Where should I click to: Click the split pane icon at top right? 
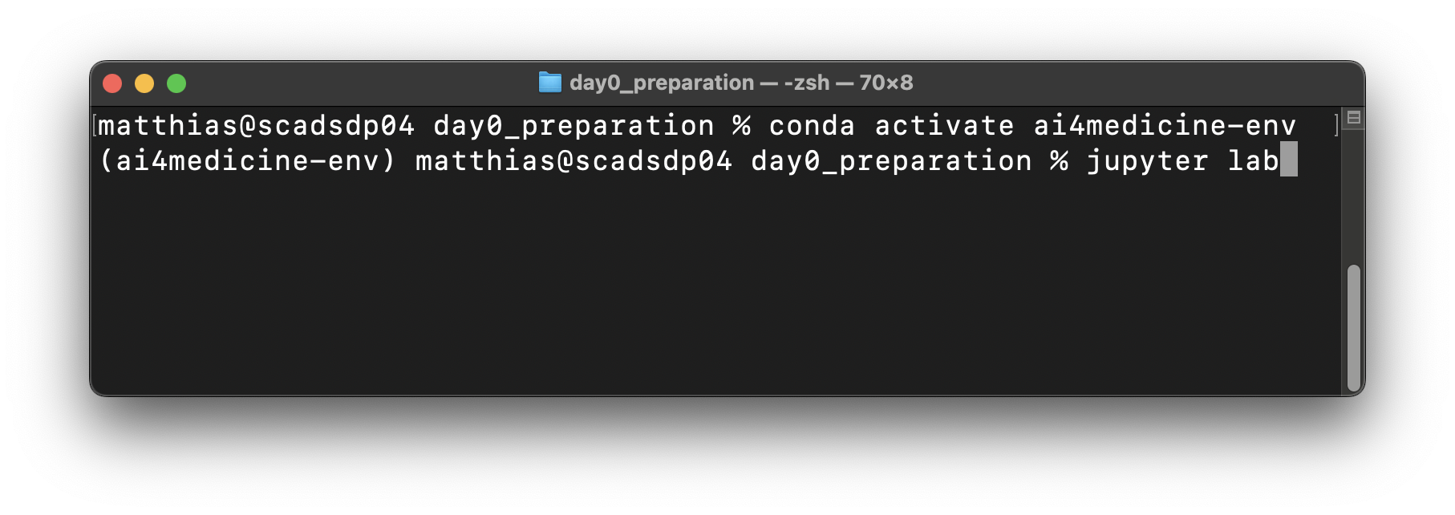[1354, 118]
